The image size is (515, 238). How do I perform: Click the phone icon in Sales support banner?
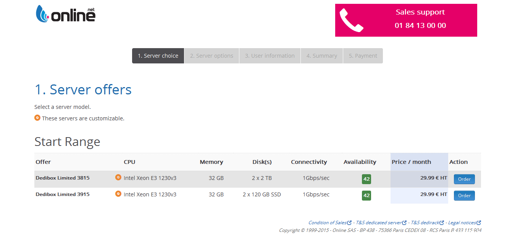point(351,20)
